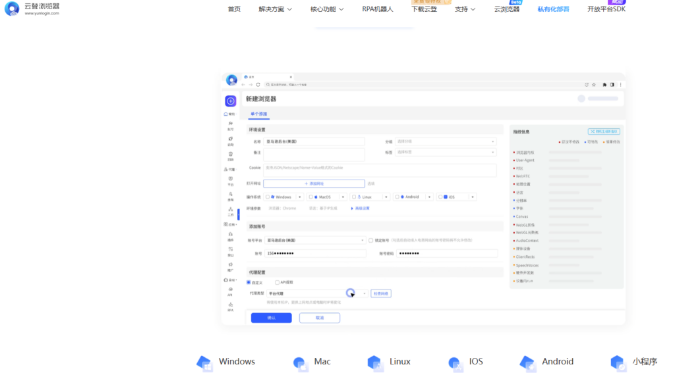Click the IOS platform icon
675x373 pixels.
[454, 362]
